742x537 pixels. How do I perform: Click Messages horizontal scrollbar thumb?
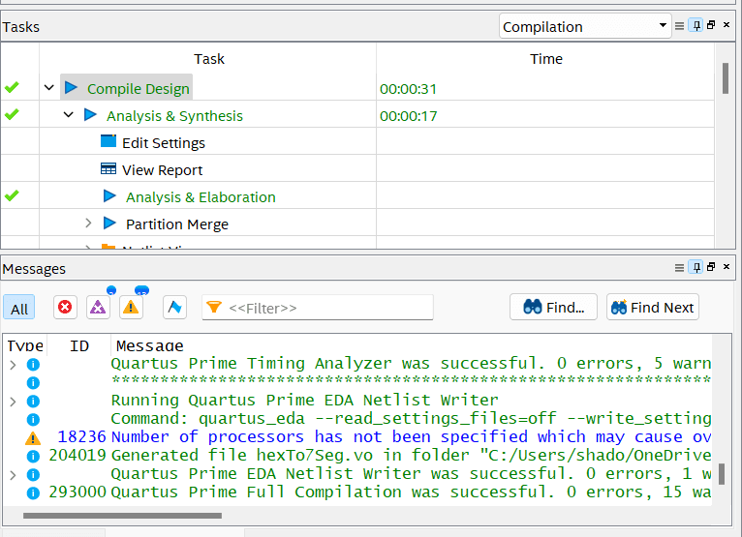[122, 516]
